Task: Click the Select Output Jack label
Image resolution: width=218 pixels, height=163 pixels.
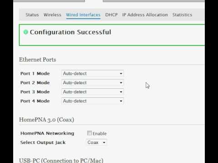Action: coord(43,143)
